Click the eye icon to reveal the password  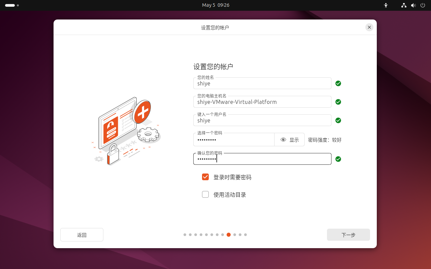pyautogui.click(x=283, y=140)
